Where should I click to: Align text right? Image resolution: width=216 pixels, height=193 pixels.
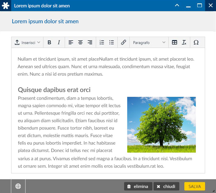(x=90, y=42)
